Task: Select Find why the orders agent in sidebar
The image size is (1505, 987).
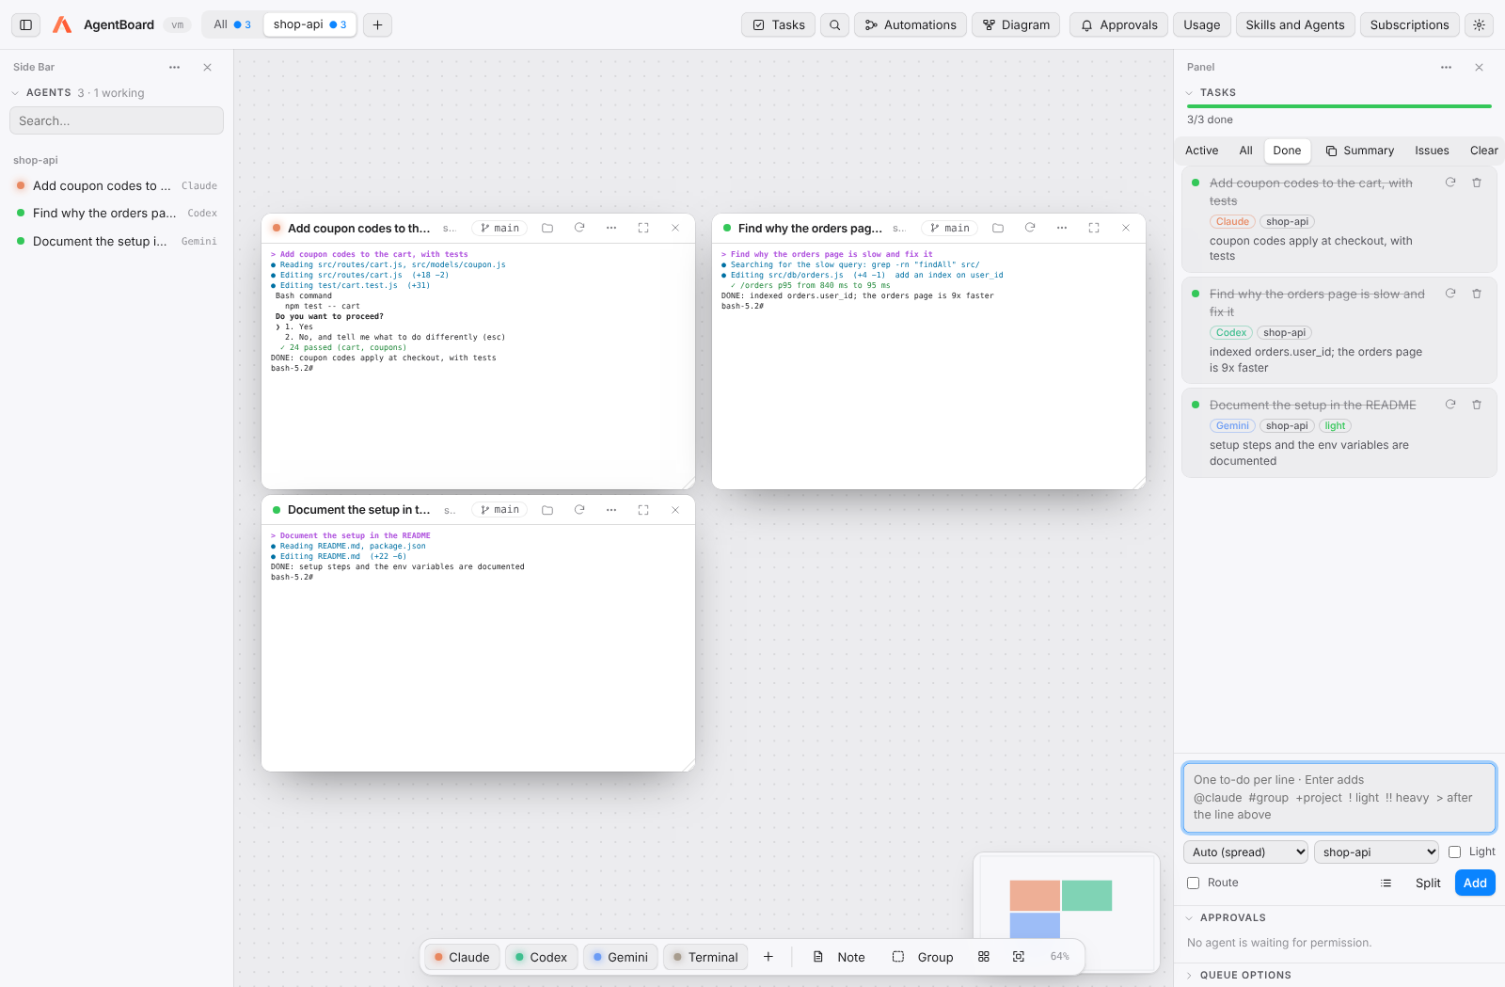Action: pyautogui.click(x=117, y=214)
